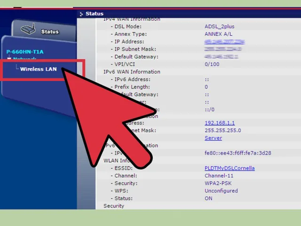The width and height of the screenshot is (301, 226).
Task: Click the Annex Type label
Action: [x=131, y=34]
